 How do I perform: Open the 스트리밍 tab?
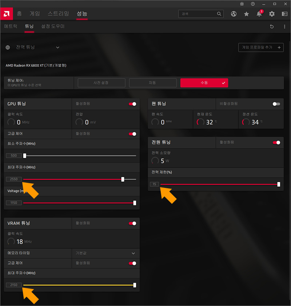(58, 14)
